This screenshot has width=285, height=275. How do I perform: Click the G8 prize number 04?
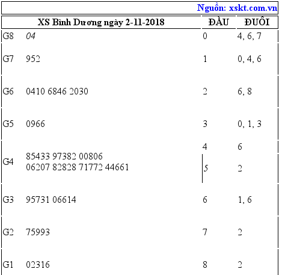point(31,36)
